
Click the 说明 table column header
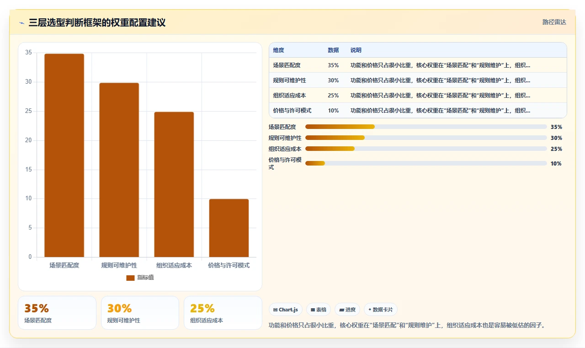(x=356, y=50)
